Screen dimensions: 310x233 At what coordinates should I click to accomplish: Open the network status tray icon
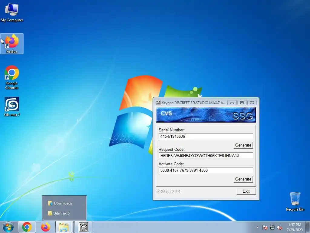(272, 227)
